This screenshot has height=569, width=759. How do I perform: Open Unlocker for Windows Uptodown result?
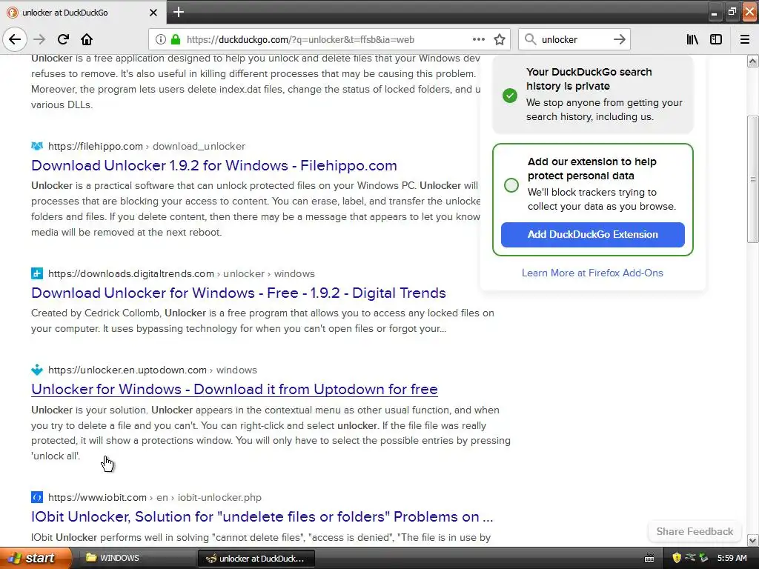tap(234, 389)
